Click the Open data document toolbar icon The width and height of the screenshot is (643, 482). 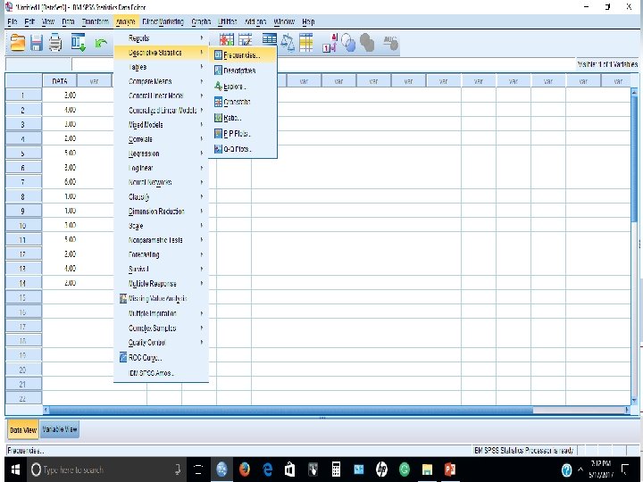(x=17, y=43)
